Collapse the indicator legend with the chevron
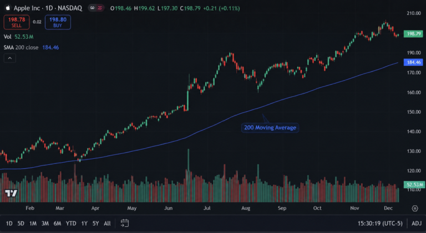 pyautogui.click(x=10, y=58)
